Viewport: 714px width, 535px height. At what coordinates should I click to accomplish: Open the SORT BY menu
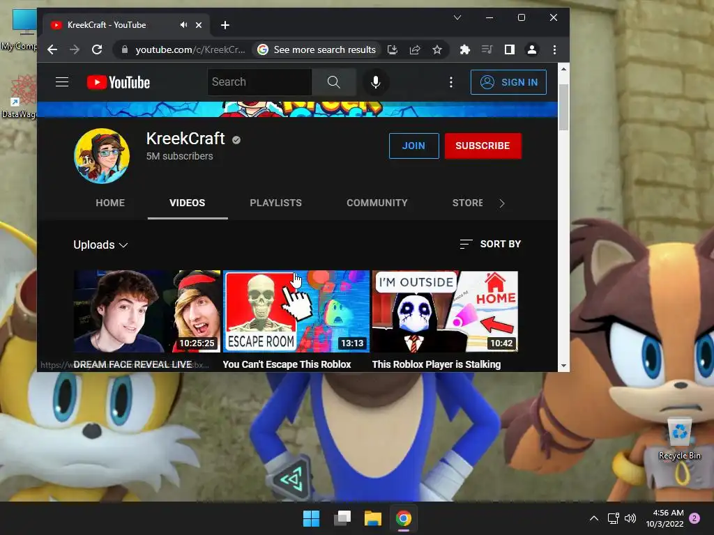(x=490, y=244)
